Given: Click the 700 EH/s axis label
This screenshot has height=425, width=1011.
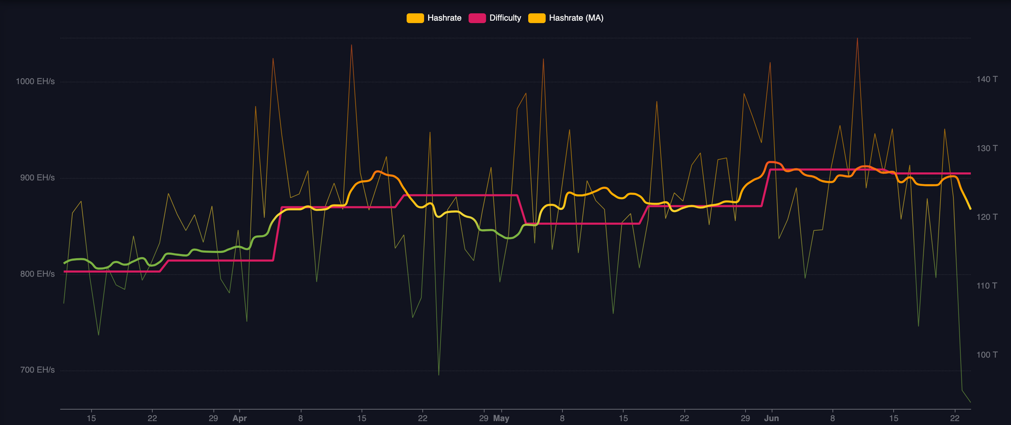Looking at the screenshot, I should 37,370.
